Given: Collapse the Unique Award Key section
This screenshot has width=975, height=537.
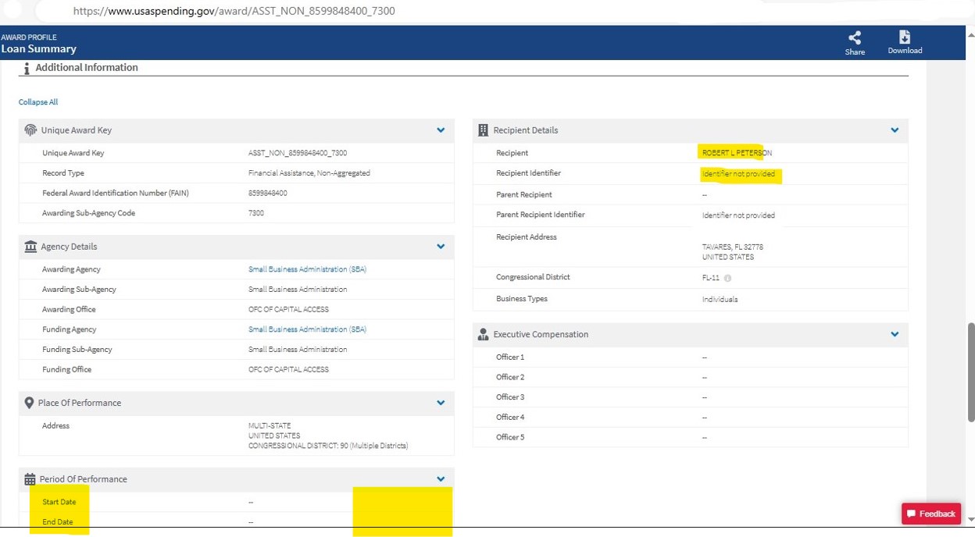Looking at the screenshot, I should click(x=441, y=130).
